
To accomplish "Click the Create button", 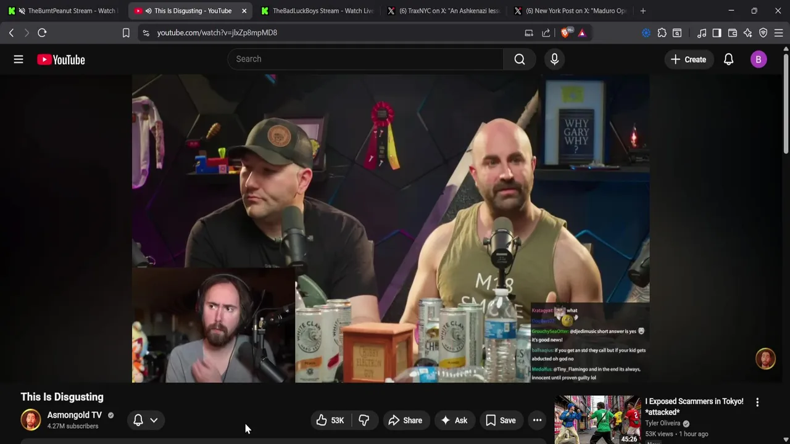I will pos(688,59).
